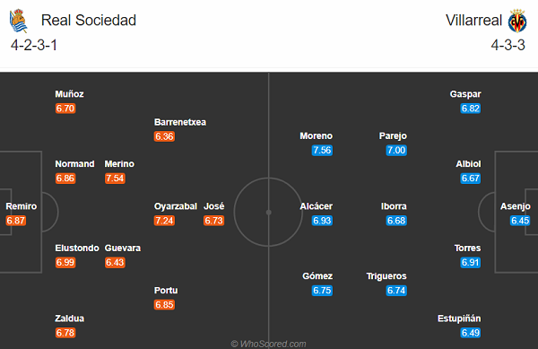Open the Real Sociedad team name
Image resolution: width=538 pixels, height=349 pixels.
(x=89, y=21)
